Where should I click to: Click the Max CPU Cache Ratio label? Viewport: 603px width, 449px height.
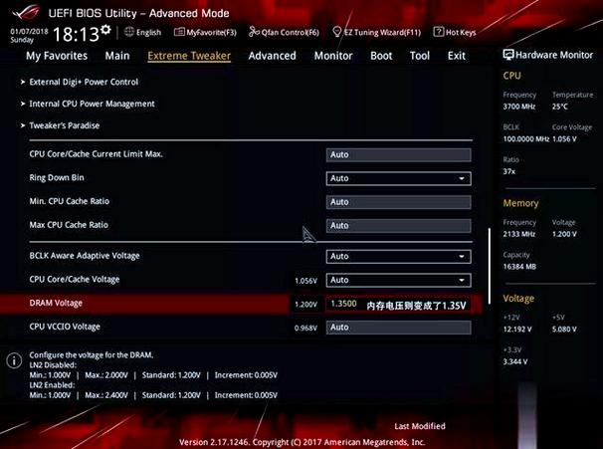click(x=69, y=225)
